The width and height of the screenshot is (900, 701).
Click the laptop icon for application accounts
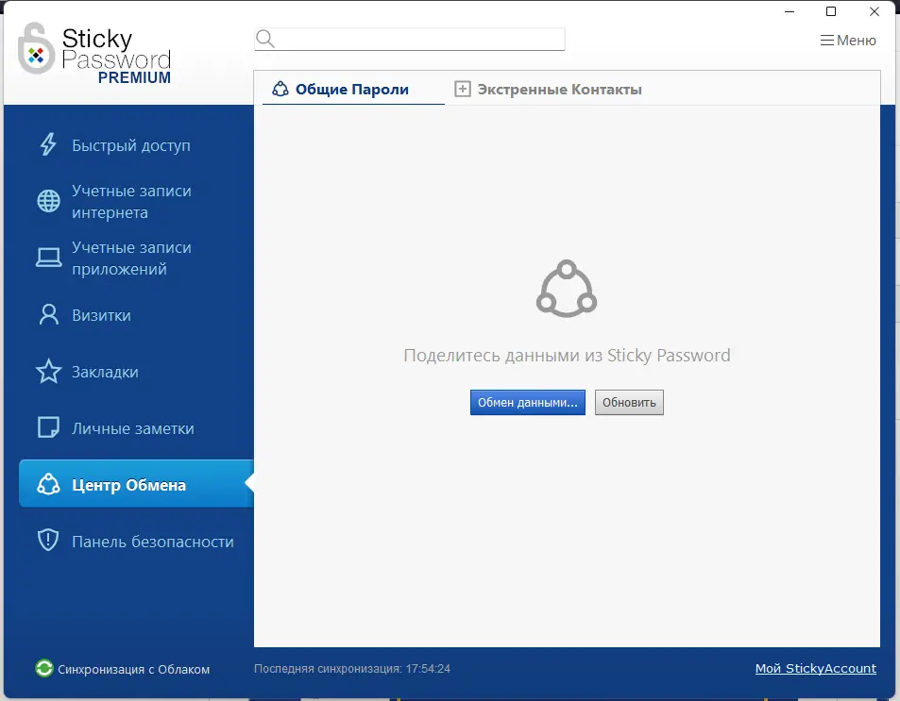point(48,258)
